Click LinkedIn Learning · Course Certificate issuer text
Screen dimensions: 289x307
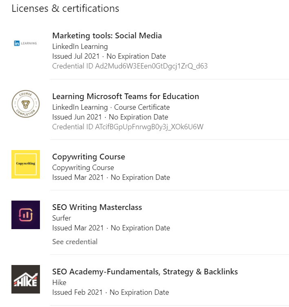[111, 107]
